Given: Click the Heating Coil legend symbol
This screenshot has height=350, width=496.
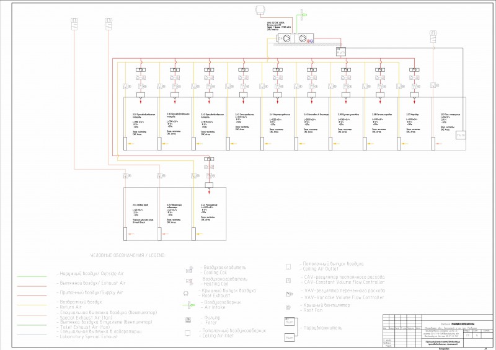Looking at the screenshot, I should click(x=189, y=281).
